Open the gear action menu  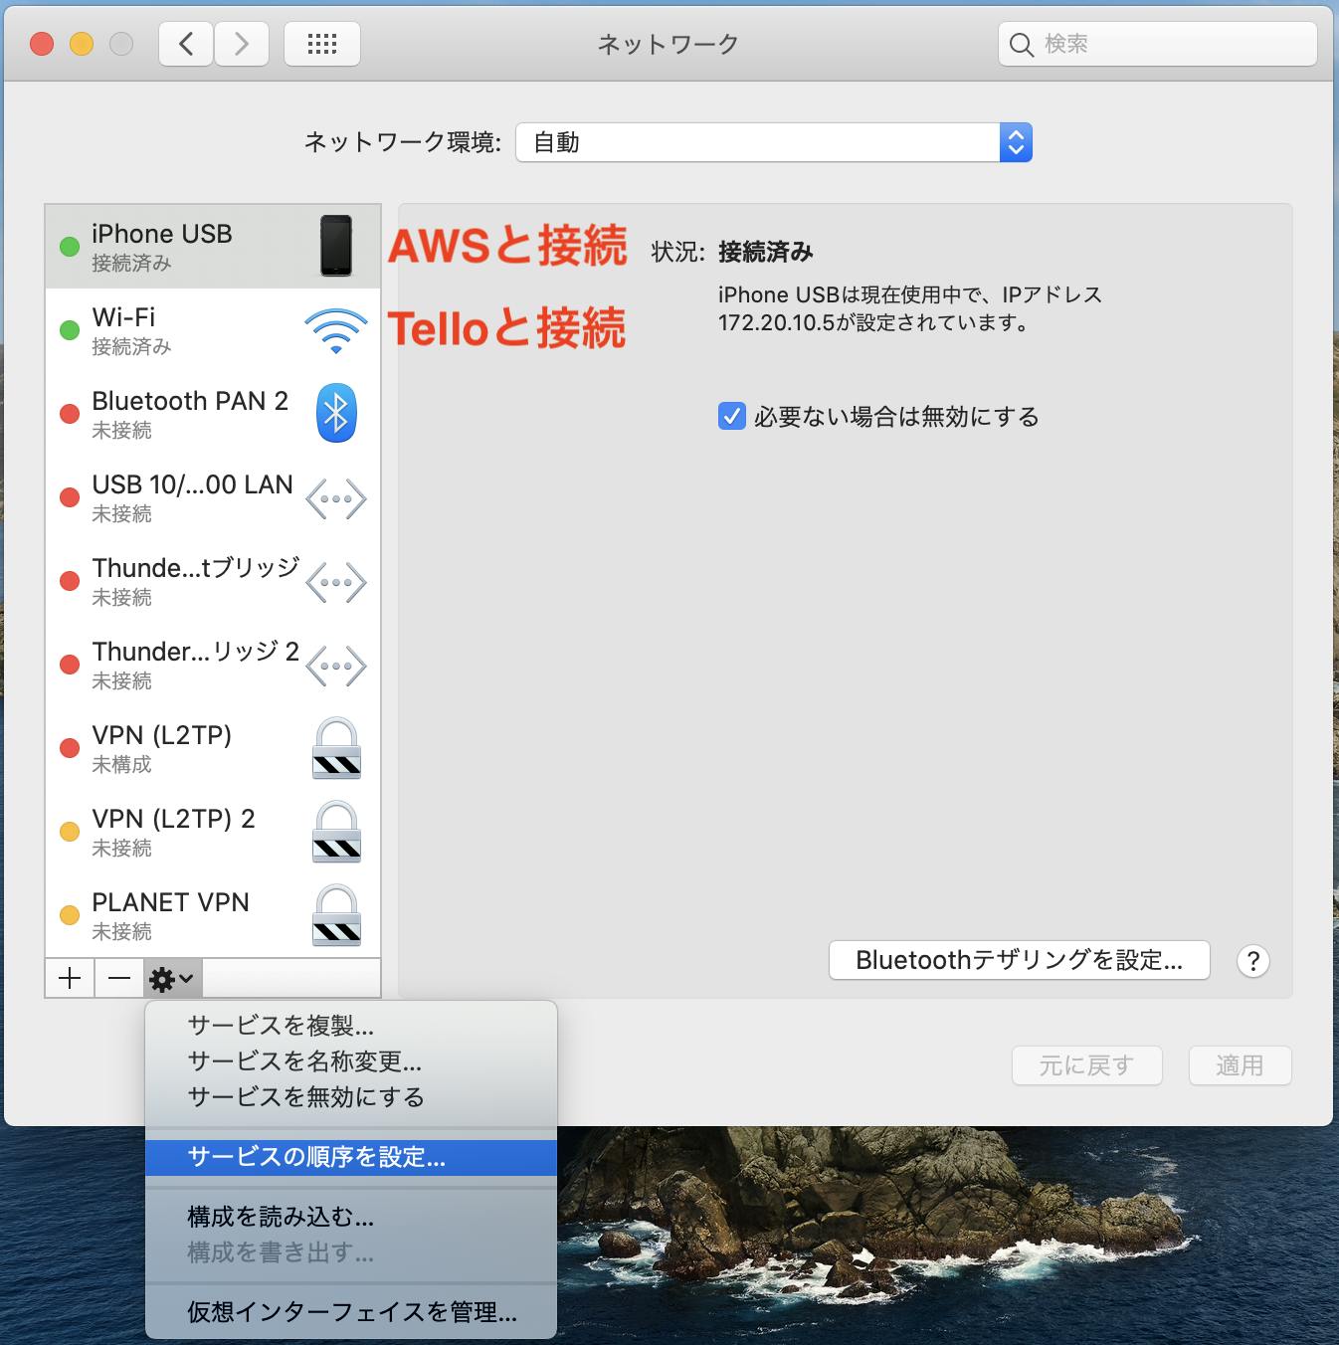[x=173, y=978]
